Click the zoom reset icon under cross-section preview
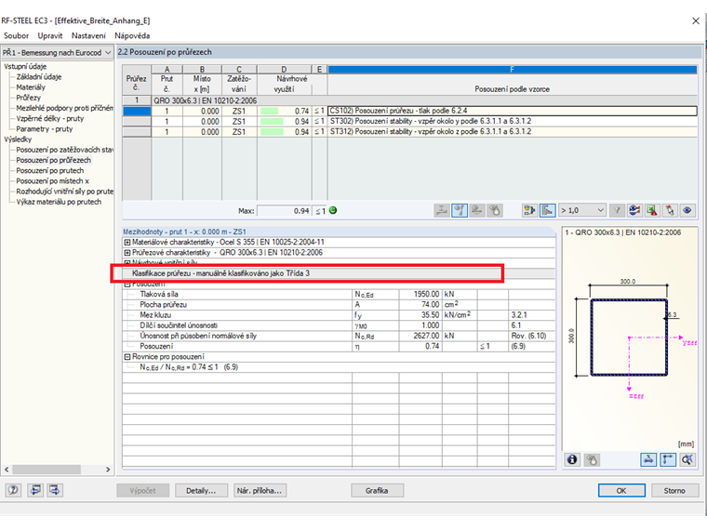707x530 pixels. (687, 459)
